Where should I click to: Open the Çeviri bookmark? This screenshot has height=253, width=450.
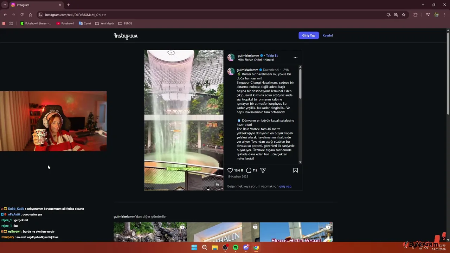(85, 24)
